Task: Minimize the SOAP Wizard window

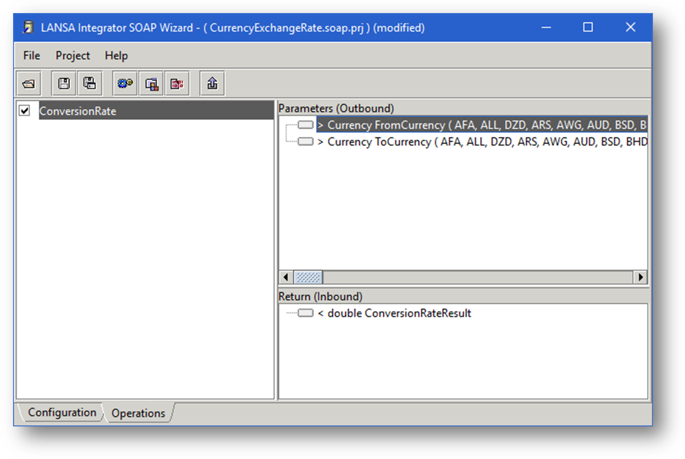Action: tap(546, 27)
